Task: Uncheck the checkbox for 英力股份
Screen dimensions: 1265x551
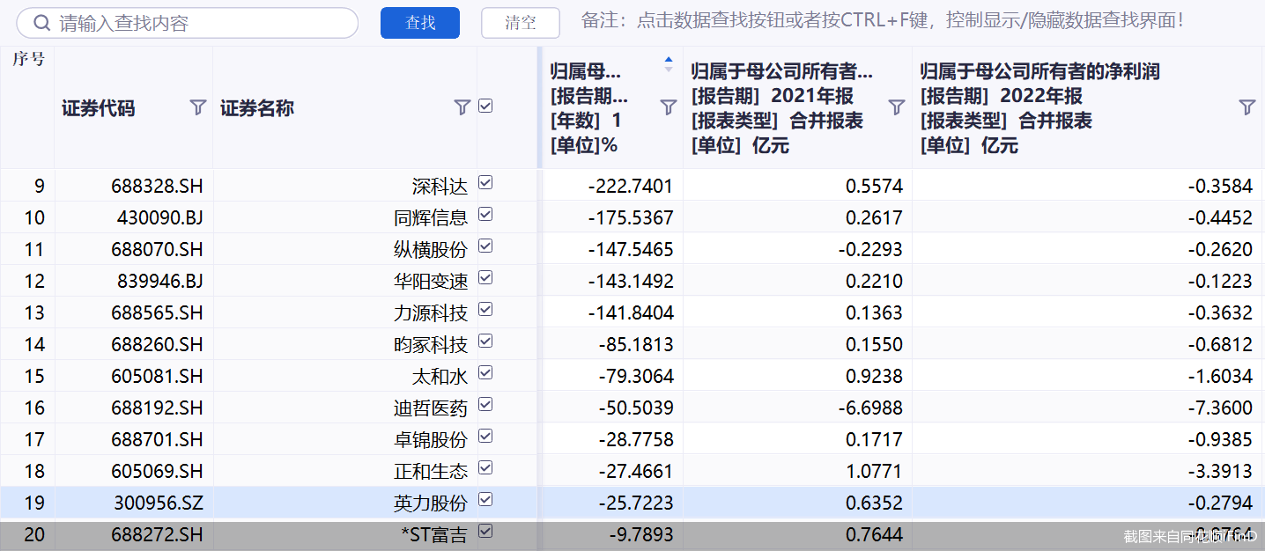Action: (485, 500)
